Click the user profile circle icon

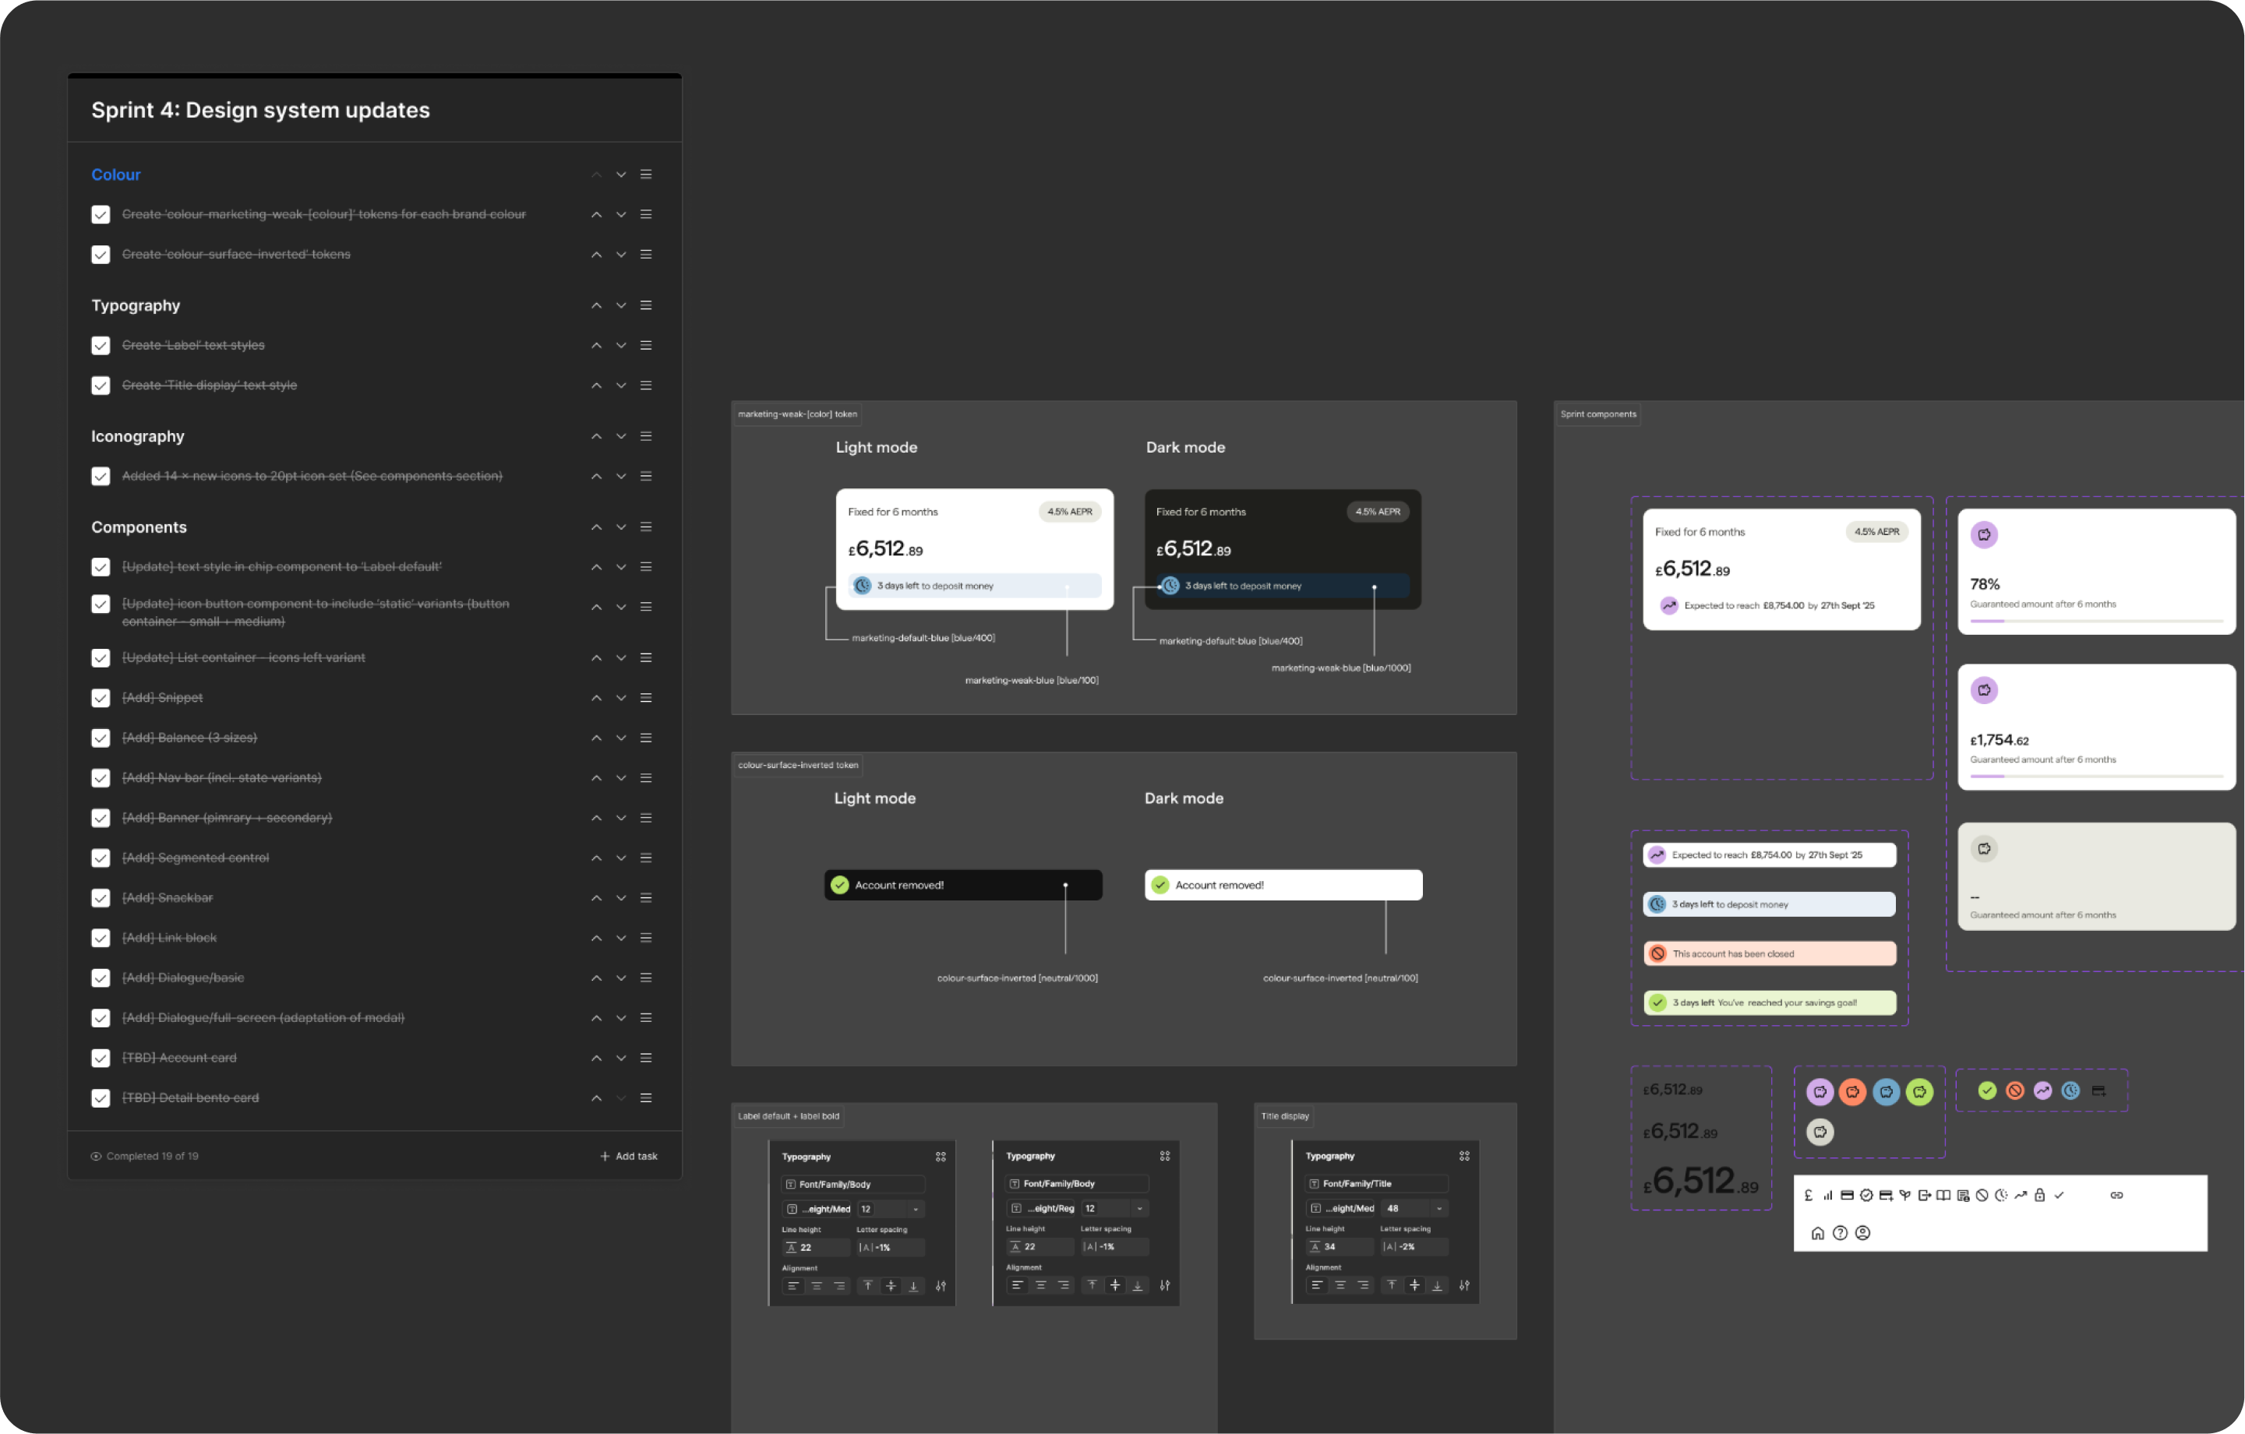[x=1862, y=1234]
